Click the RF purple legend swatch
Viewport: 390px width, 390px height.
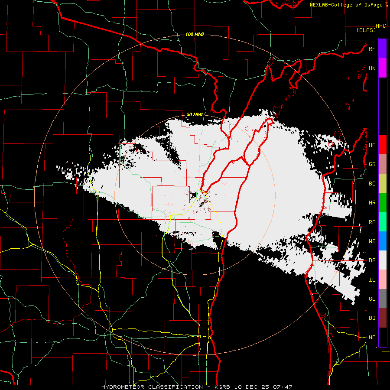coord(383,49)
